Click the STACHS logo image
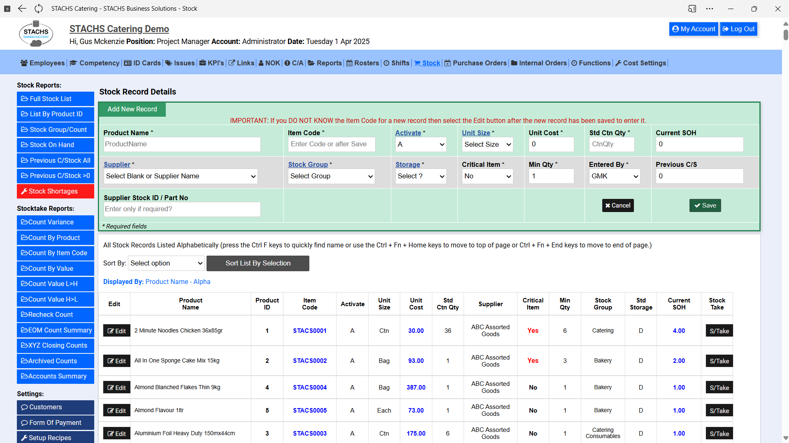789x443 pixels. point(36,33)
